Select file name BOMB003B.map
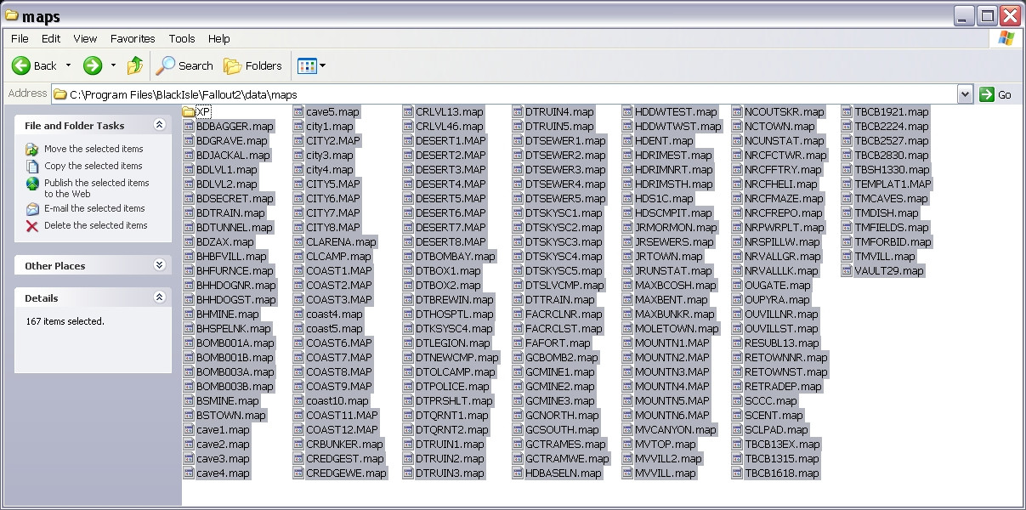This screenshot has width=1026, height=510. click(235, 387)
